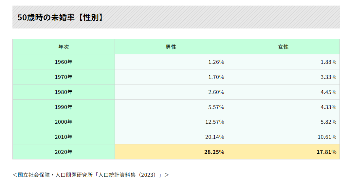Click the 20.14% cell for 2010 males
349x183 pixels.
(x=214, y=137)
